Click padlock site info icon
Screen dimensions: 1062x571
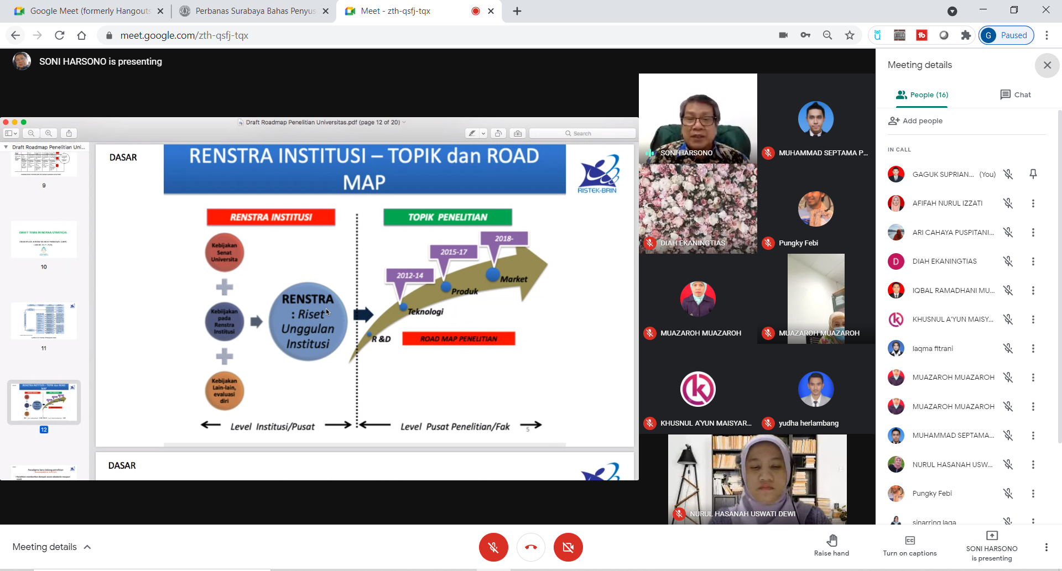click(x=109, y=35)
